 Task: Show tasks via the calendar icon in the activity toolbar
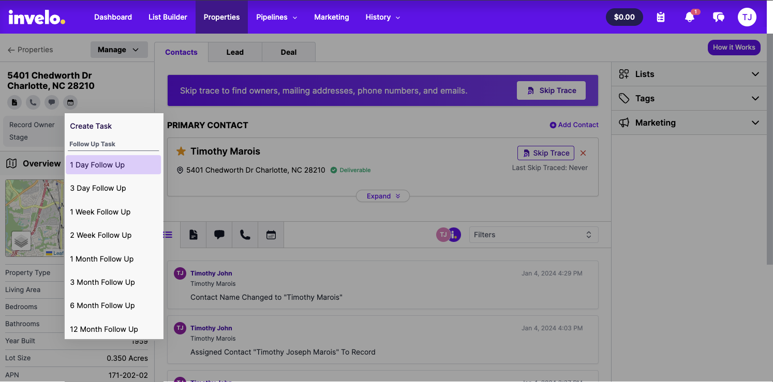point(271,235)
